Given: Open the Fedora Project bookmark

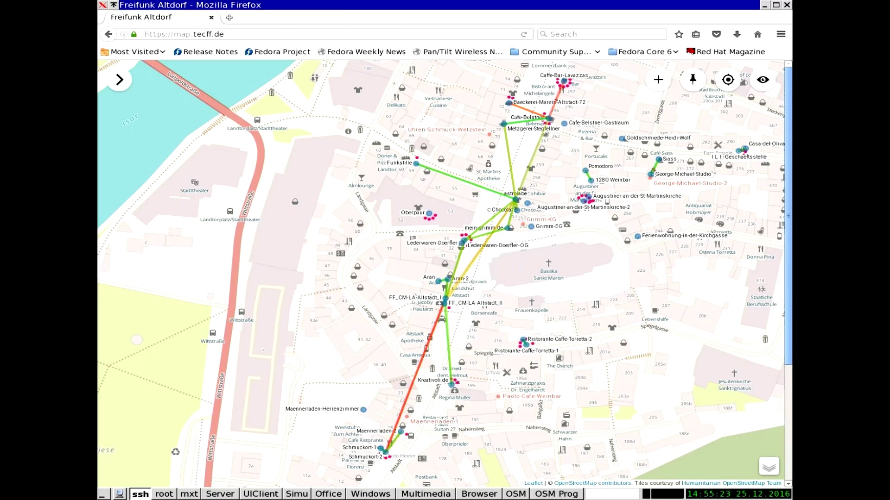Looking at the screenshot, I should click(x=278, y=52).
